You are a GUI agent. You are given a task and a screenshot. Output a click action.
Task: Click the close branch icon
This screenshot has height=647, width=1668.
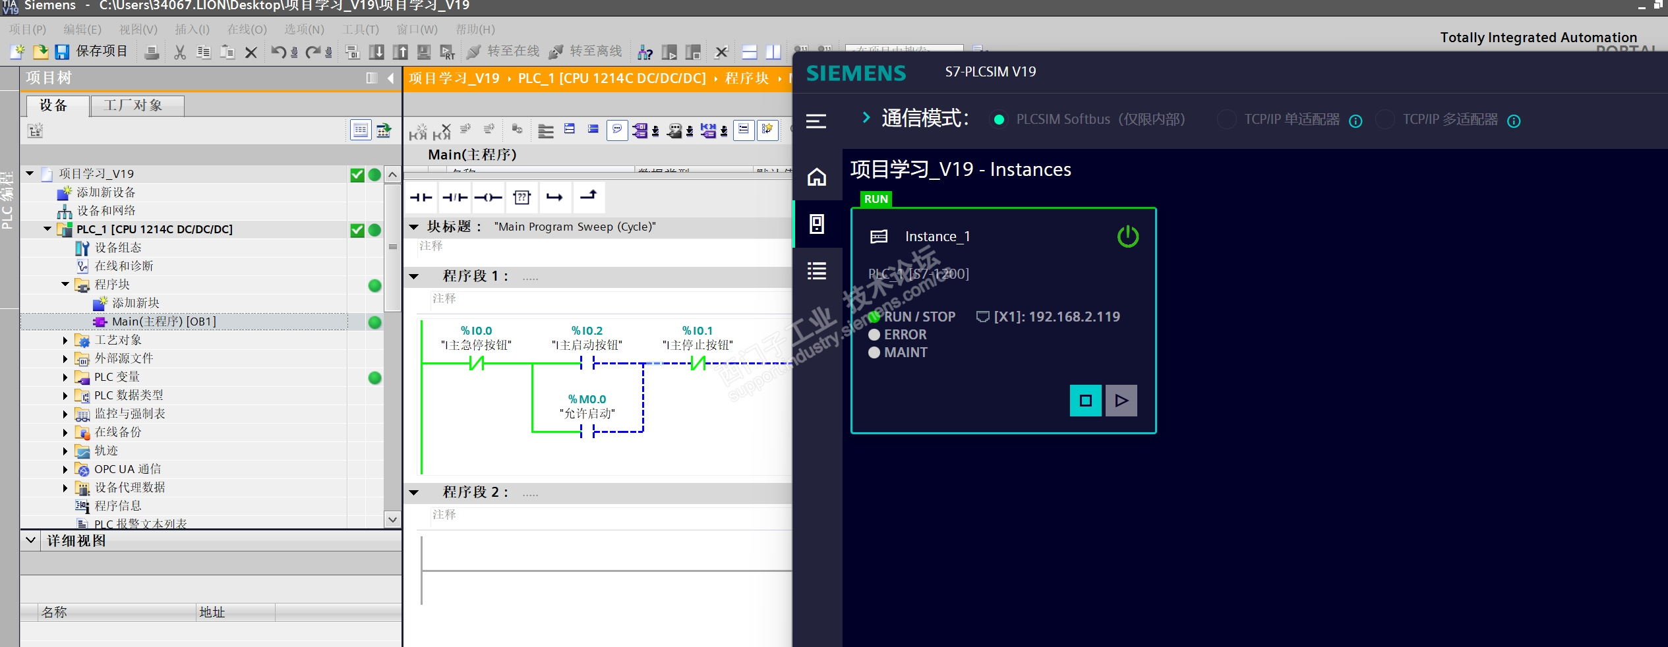tap(589, 197)
